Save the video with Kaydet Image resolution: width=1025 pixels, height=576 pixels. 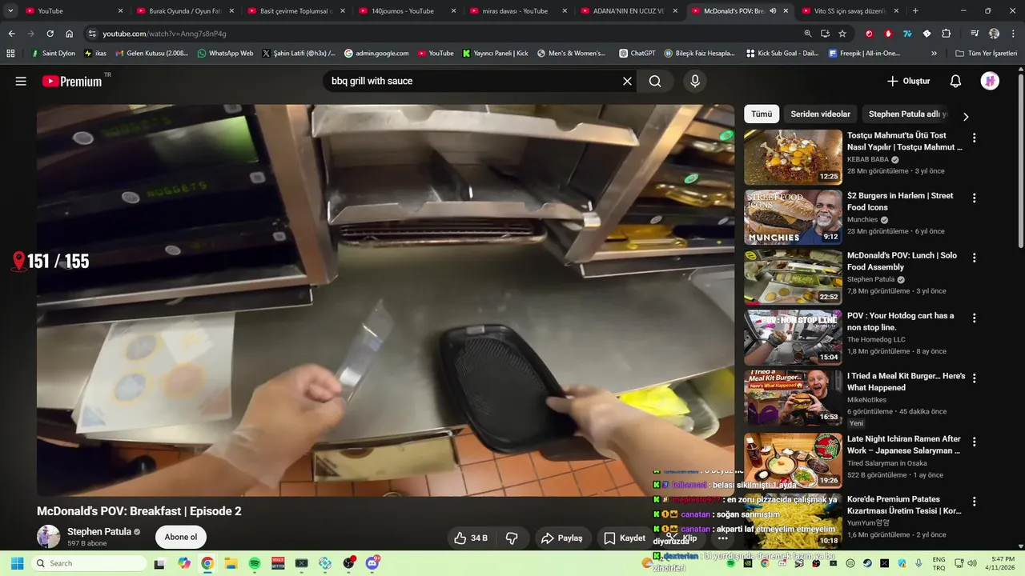pos(624,538)
